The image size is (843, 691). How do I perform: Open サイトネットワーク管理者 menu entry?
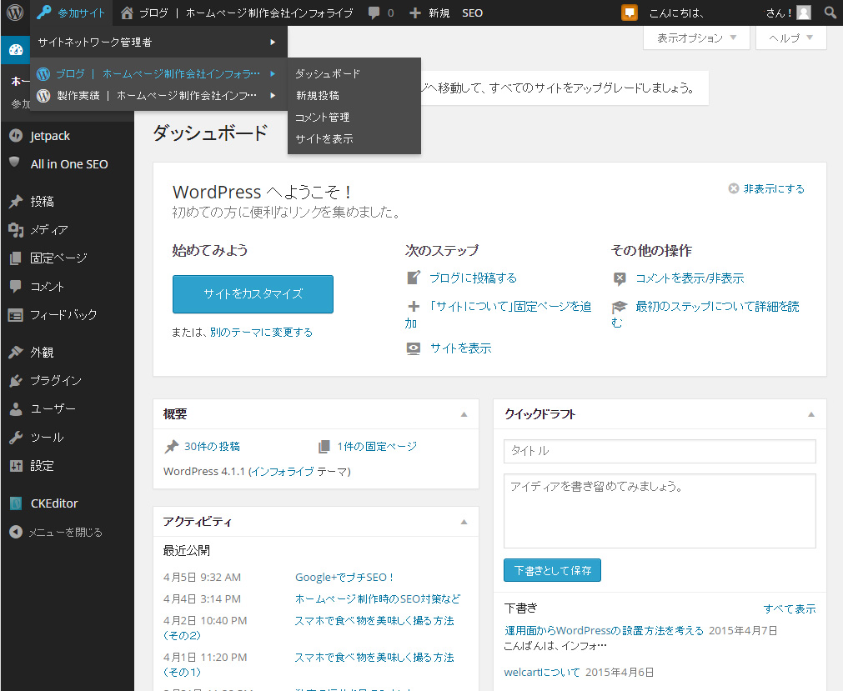[158, 42]
